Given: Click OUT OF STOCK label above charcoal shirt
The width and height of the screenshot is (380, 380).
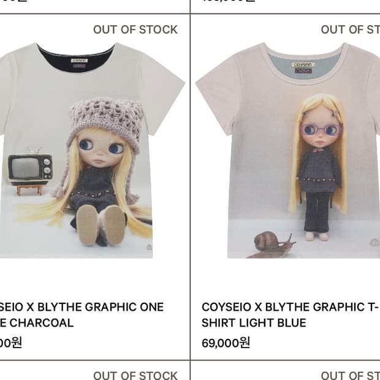Looking at the screenshot, I should pyautogui.click(x=135, y=30).
